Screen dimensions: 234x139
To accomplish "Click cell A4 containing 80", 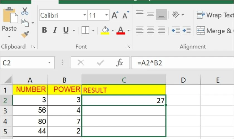I will 30,121.
